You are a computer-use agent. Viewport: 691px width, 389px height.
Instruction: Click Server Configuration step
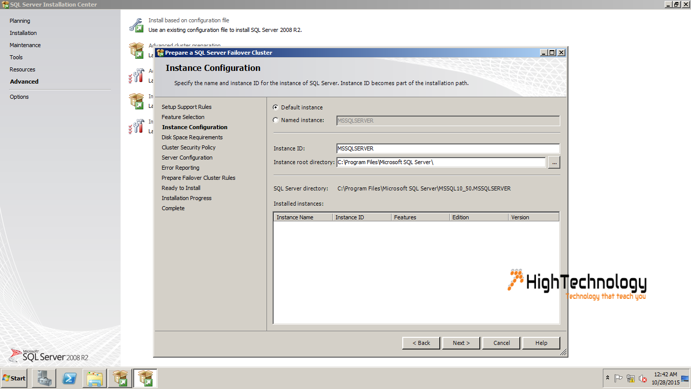[x=187, y=158]
